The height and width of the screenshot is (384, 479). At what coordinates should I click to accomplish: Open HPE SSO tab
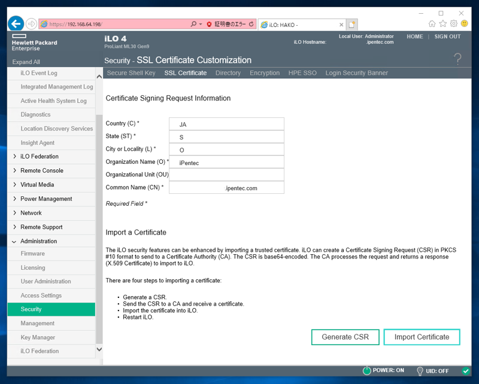click(302, 73)
